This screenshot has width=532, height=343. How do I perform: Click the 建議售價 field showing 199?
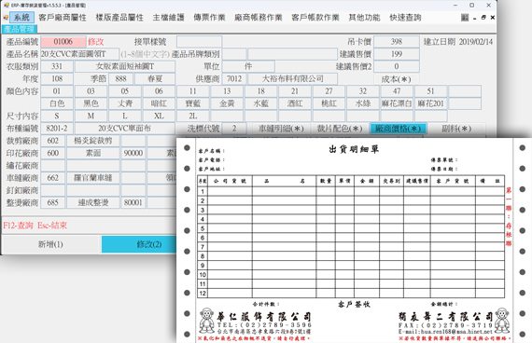[397, 54]
